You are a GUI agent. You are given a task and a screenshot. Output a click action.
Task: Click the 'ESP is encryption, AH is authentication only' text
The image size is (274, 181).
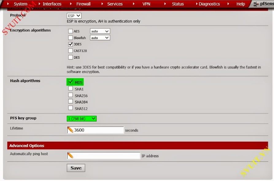click(x=103, y=21)
